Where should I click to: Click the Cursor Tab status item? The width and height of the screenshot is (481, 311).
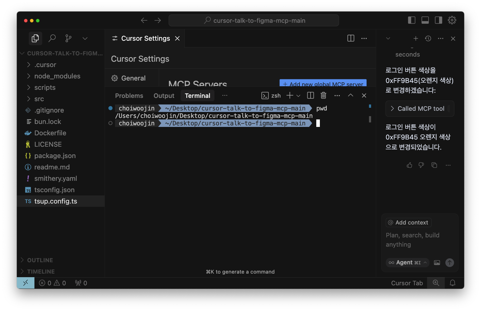pos(407,283)
